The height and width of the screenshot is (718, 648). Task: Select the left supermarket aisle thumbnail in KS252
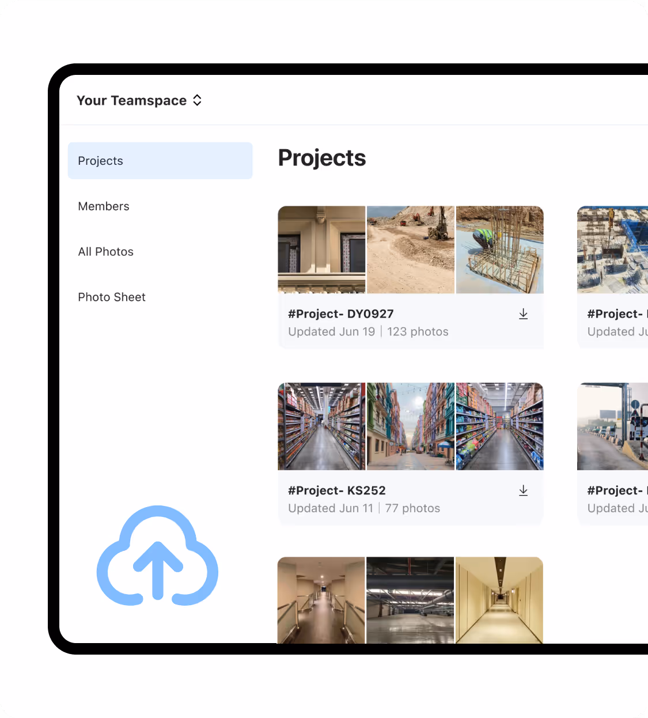[321, 426]
